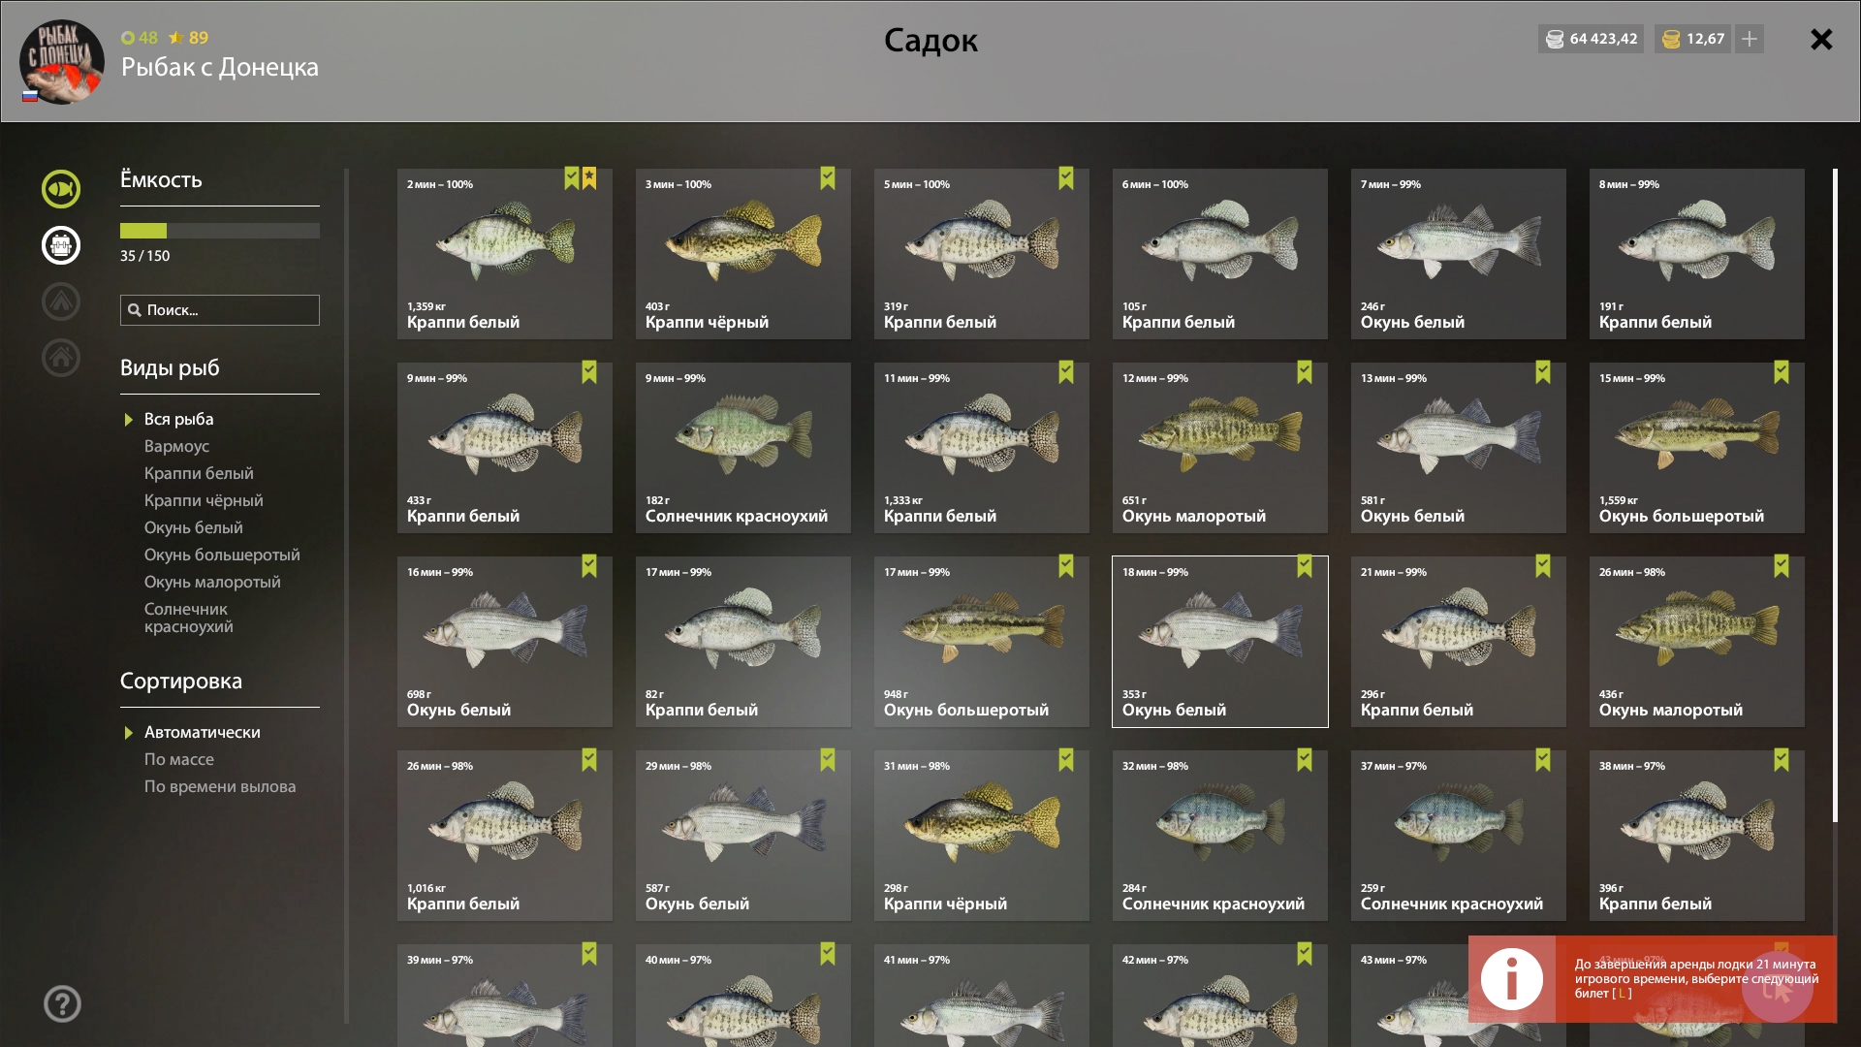Toggle star marker on 1,359 кг Краппи белый
Viewport: 1861px width, 1047px height.
(x=589, y=178)
